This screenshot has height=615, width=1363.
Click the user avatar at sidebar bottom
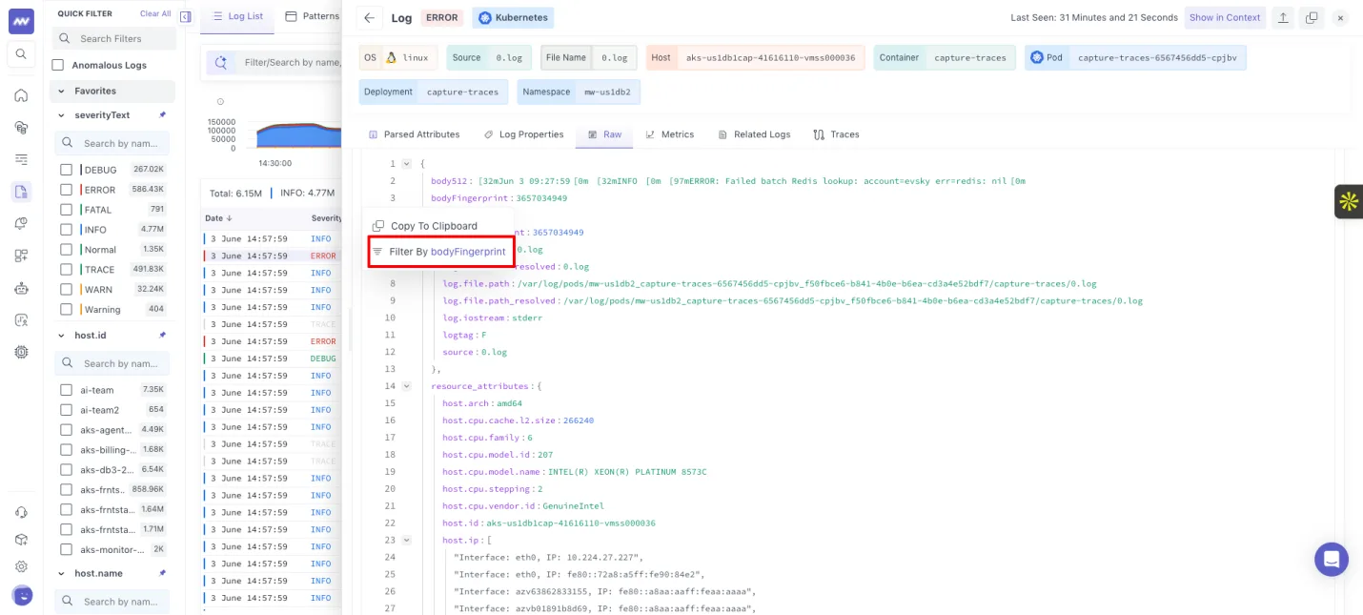[x=22, y=596]
